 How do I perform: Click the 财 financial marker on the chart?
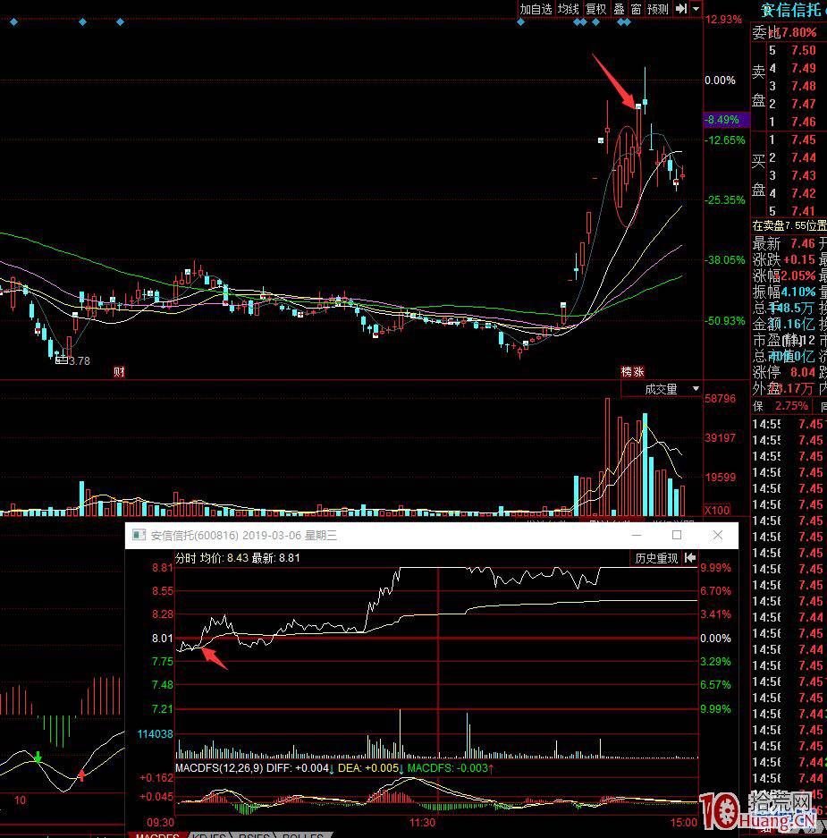coord(119,371)
